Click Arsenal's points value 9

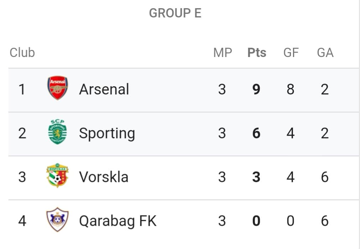click(x=256, y=89)
